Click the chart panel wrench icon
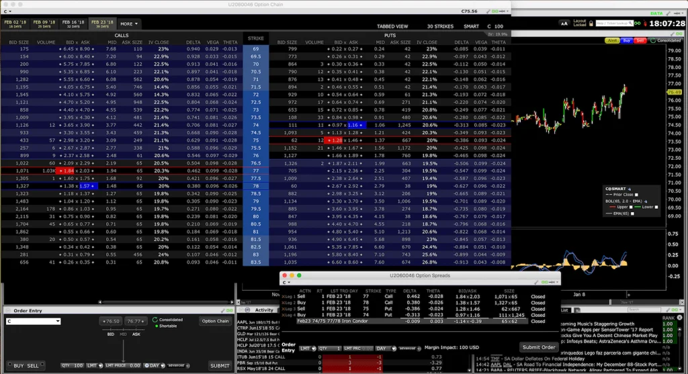This screenshot has width=688, height=374. point(673,34)
